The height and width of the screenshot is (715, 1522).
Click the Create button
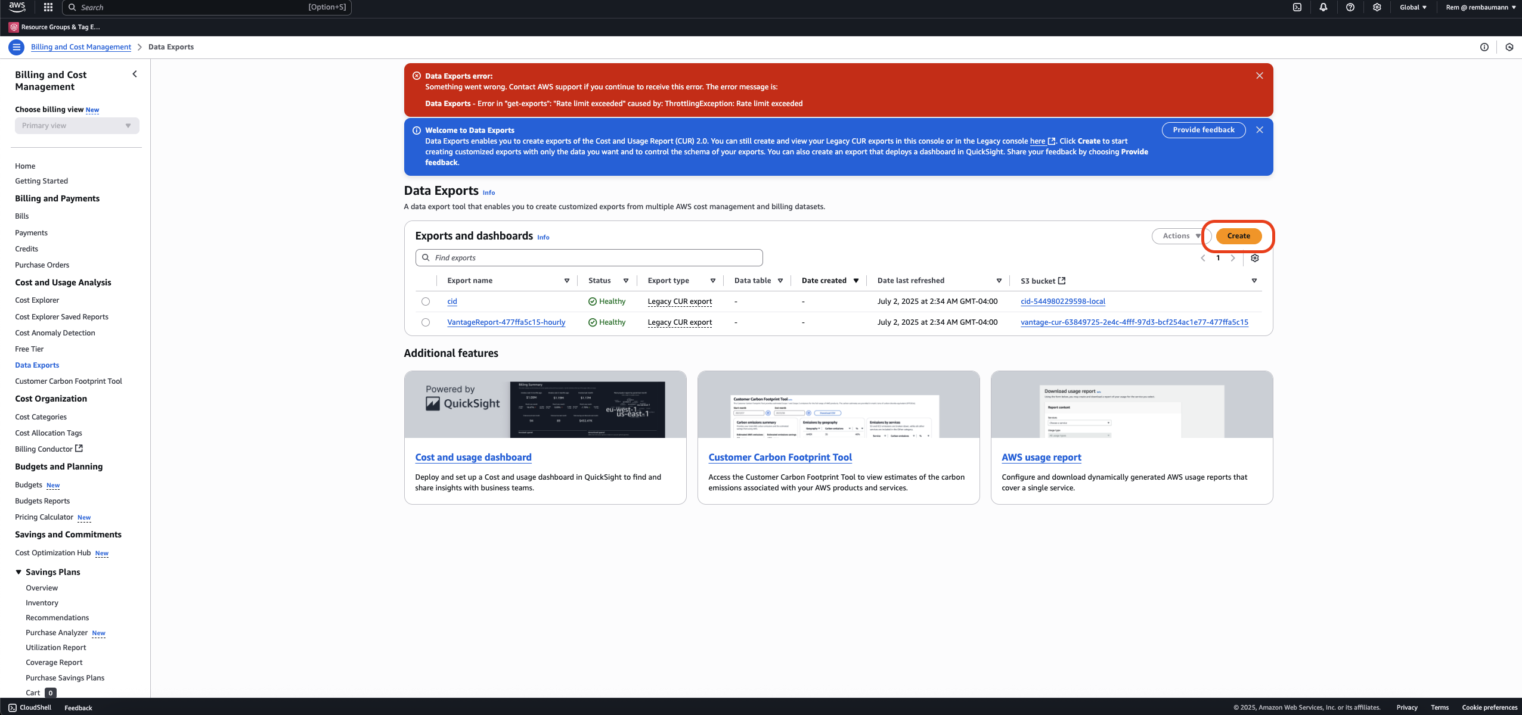point(1239,236)
